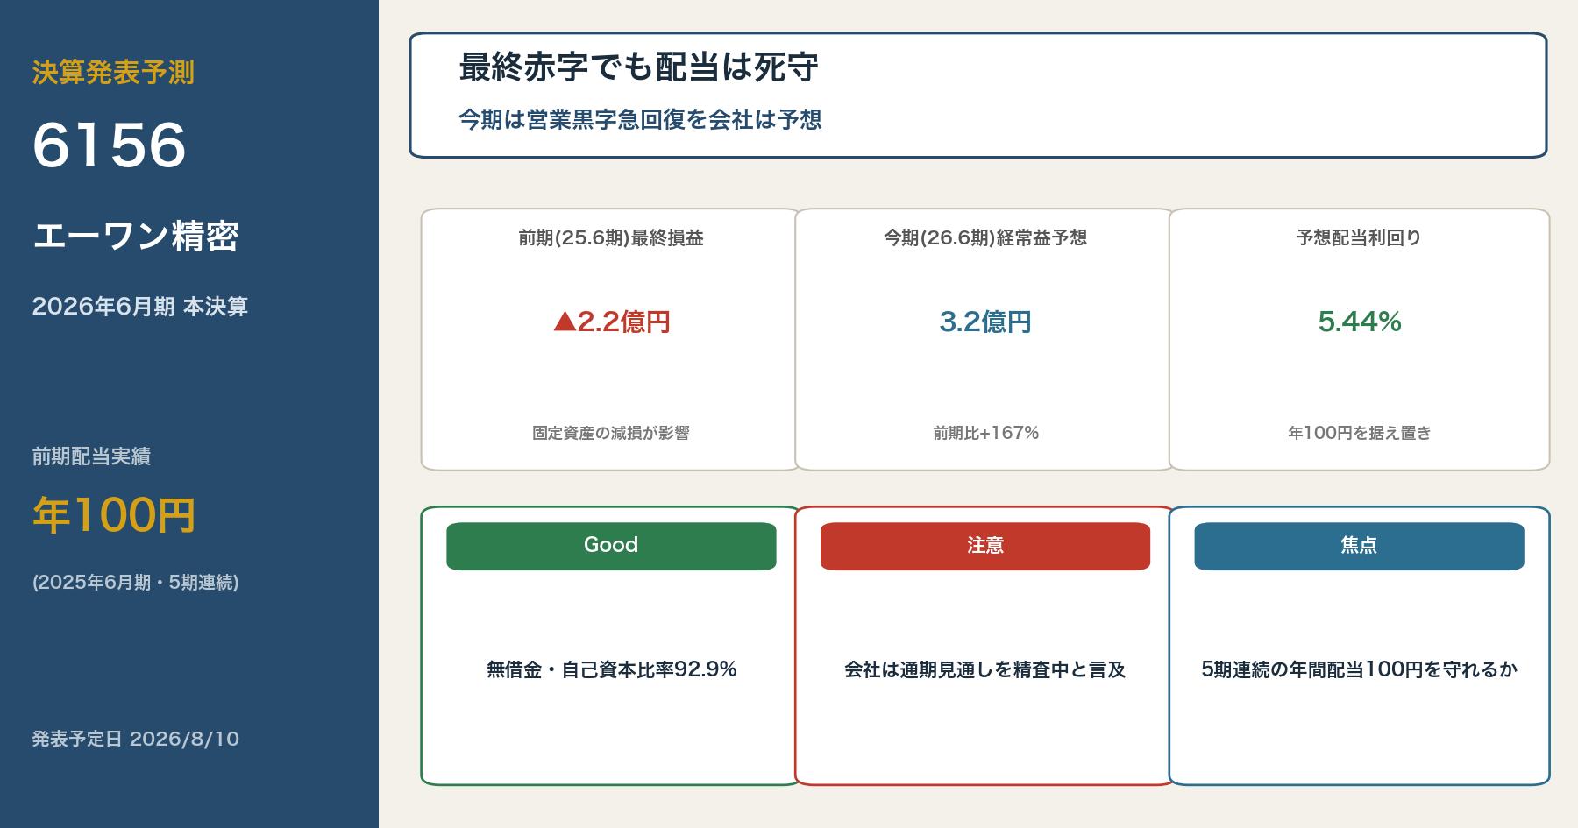
Task: Select the stock code 6156
Action: (110, 145)
